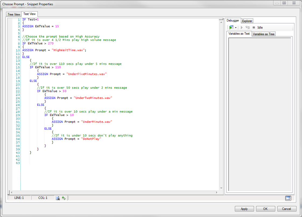
Task: Click the Apply button
Action: coord(244,209)
